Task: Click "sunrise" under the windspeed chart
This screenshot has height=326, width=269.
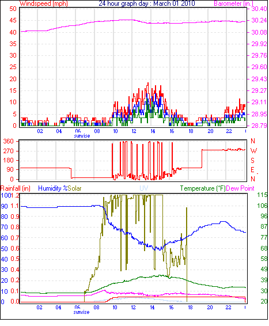Action: (x=82, y=136)
